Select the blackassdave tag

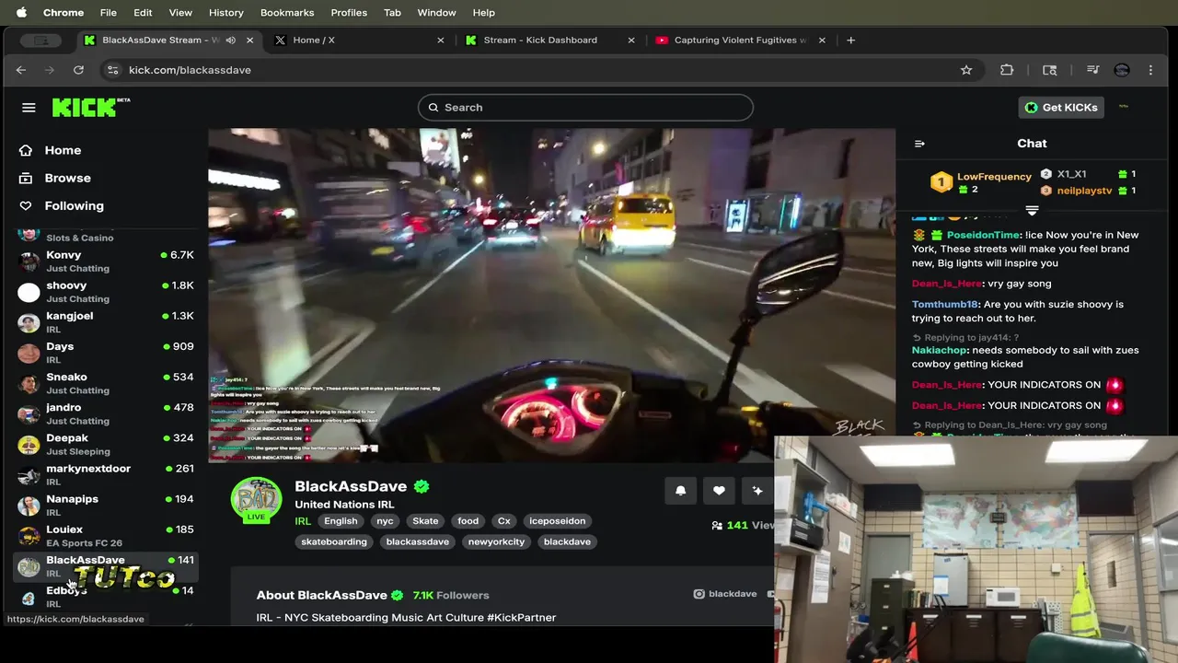(x=418, y=541)
